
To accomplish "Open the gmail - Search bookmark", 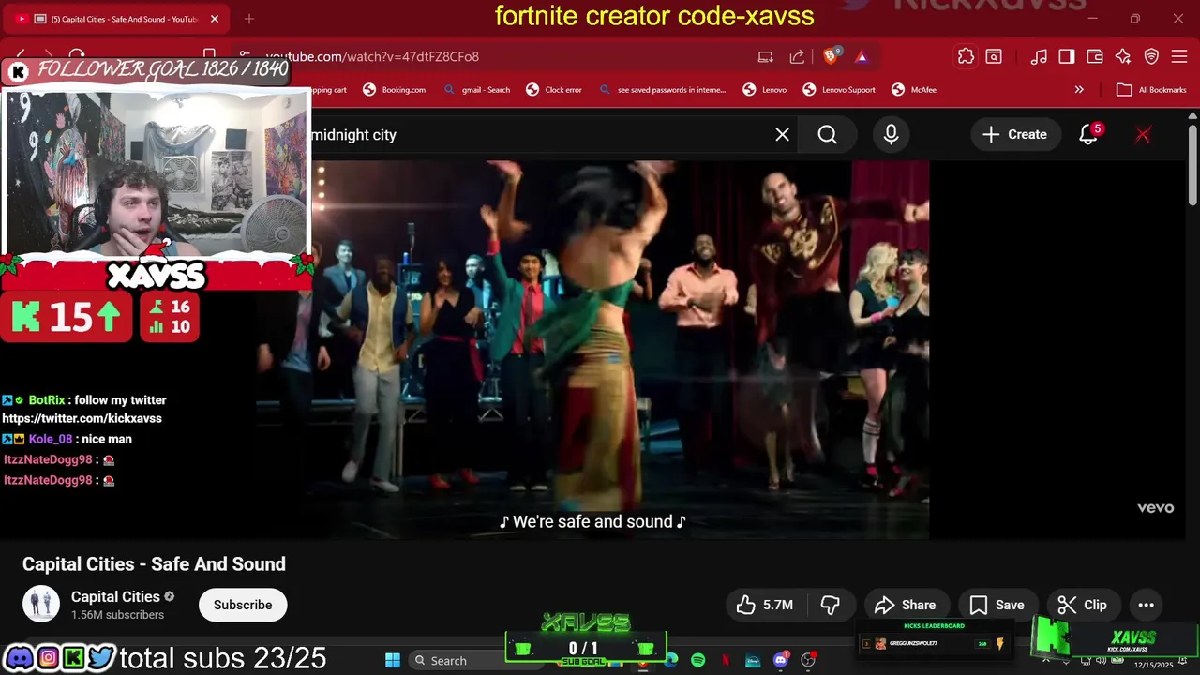I will coord(477,90).
